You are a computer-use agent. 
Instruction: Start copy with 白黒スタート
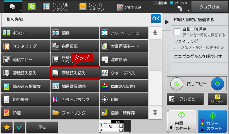coord(181,121)
